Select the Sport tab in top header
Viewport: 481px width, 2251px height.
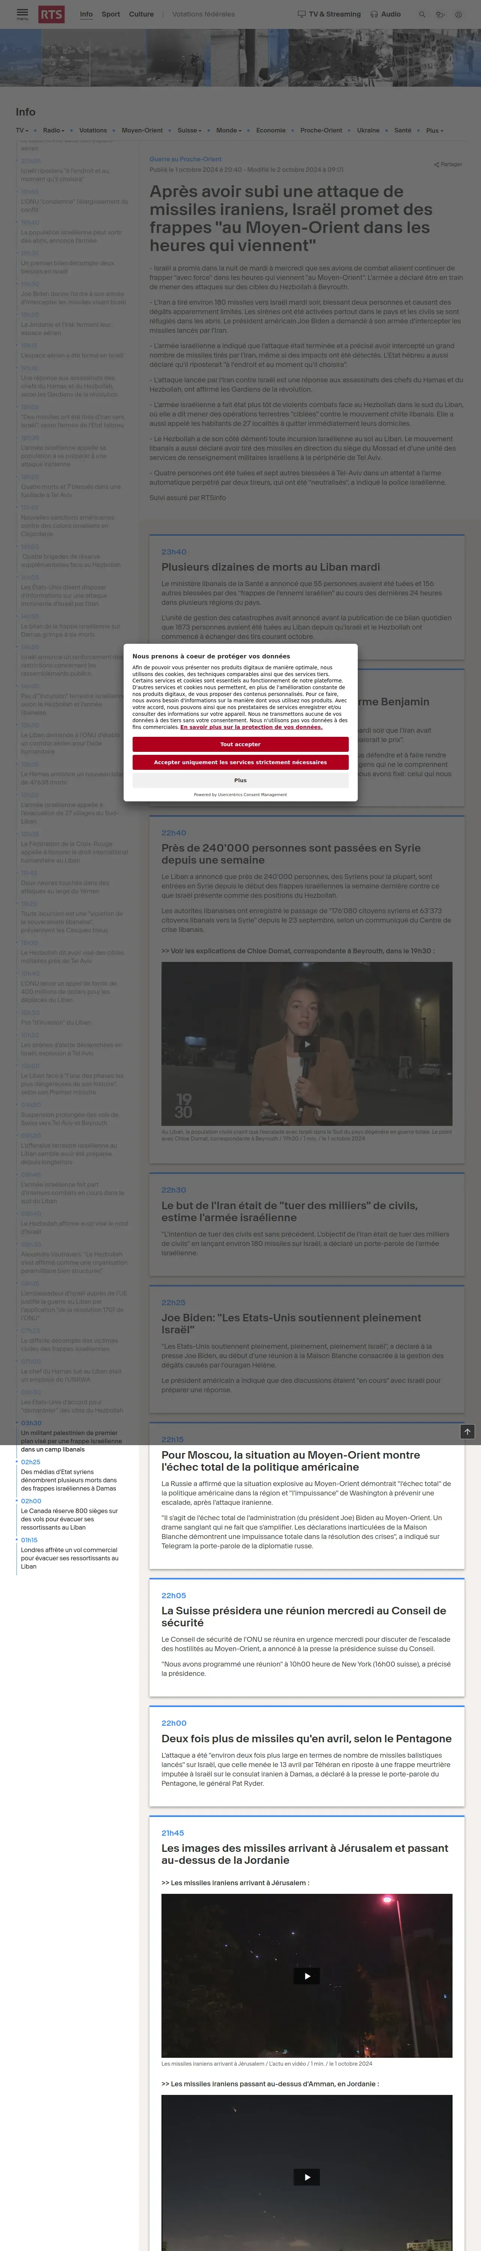click(111, 14)
